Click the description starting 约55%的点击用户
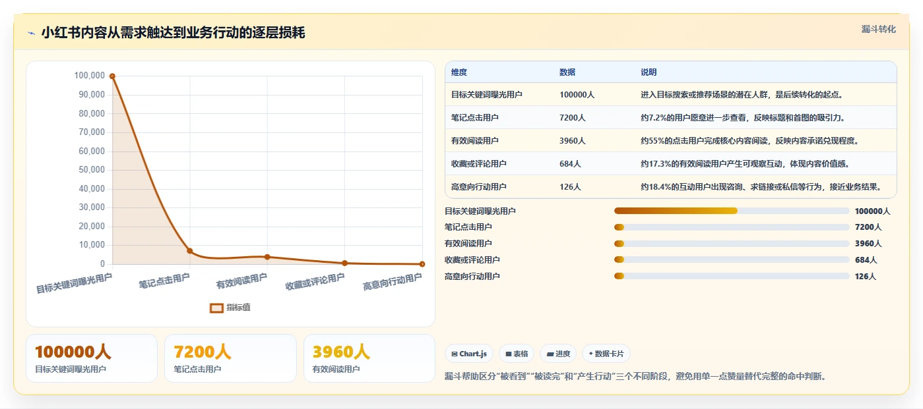Screen dimensions: 923x409 tap(749, 141)
